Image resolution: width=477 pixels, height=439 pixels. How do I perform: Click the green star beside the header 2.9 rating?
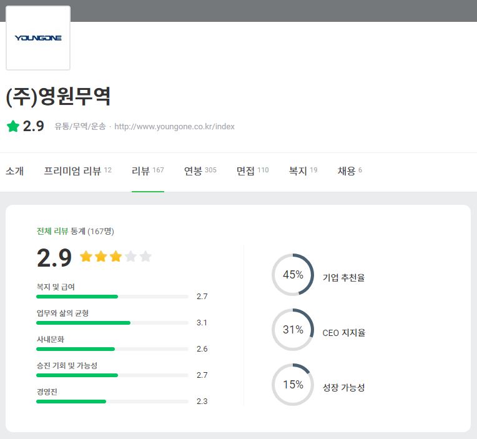pyautogui.click(x=13, y=126)
